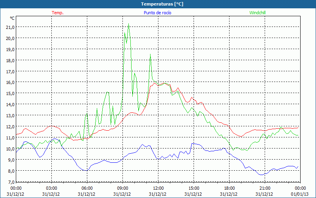Click the 03:00 time axis label
Image resolution: width=316 pixels, height=198 pixels.
pos(51,188)
